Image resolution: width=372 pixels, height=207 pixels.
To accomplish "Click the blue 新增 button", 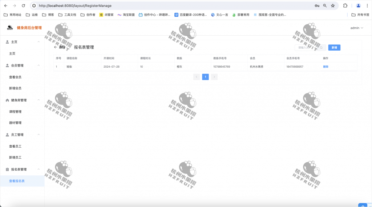I will [x=334, y=48].
